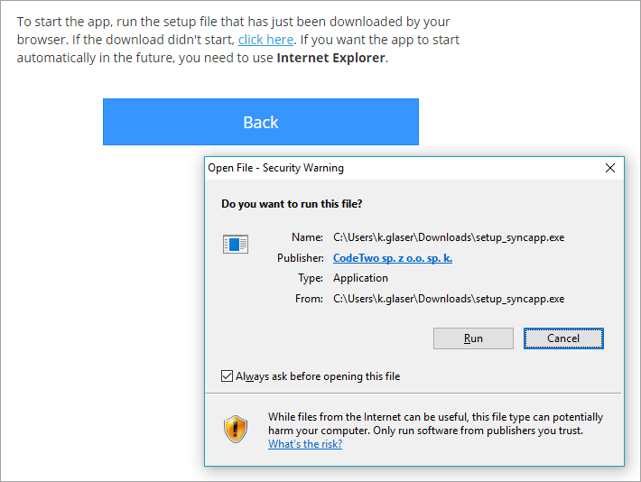Click the 'From:' field label
The width and height of the screenshot is (641, 482).
pyautogui.click(x=308, y=298)
